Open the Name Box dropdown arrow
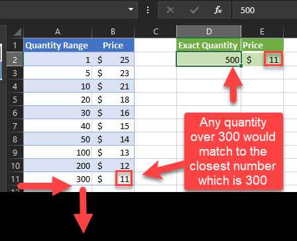The height and width of the screenshot is (241, 297). pos(131,9)
